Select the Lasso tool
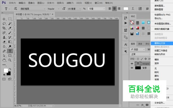173x108 pixels. pyautogui.click(x=4, y=23)
